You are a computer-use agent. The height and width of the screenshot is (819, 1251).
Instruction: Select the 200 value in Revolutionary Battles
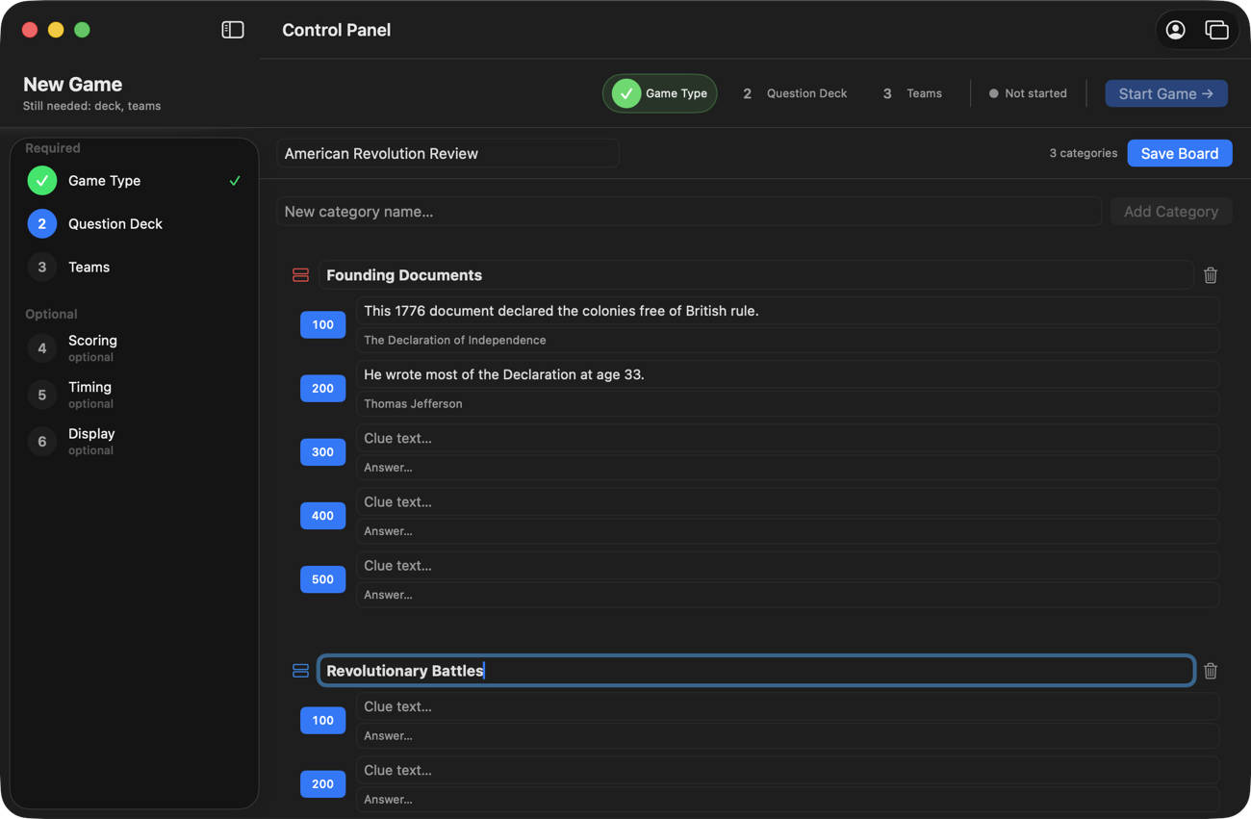pyautogui.click(x=323, y=784)
